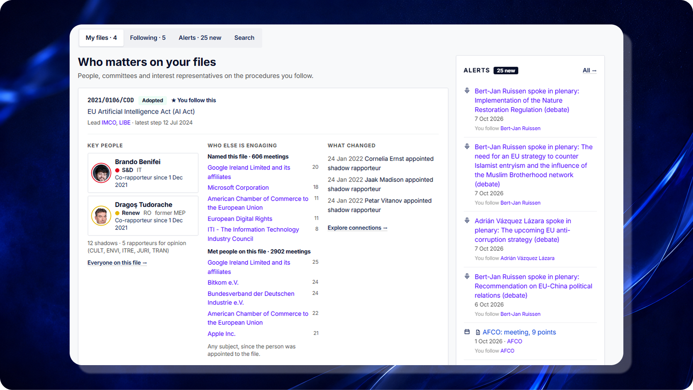
Task: Open Dragoș Tudorache's profile photo
Action: 101,216
